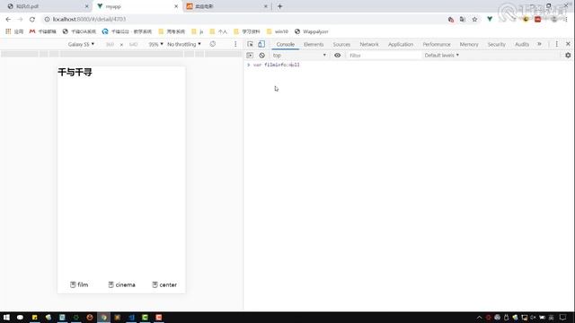
Task: Switch to the Network tab
Action: coord(369,44)
